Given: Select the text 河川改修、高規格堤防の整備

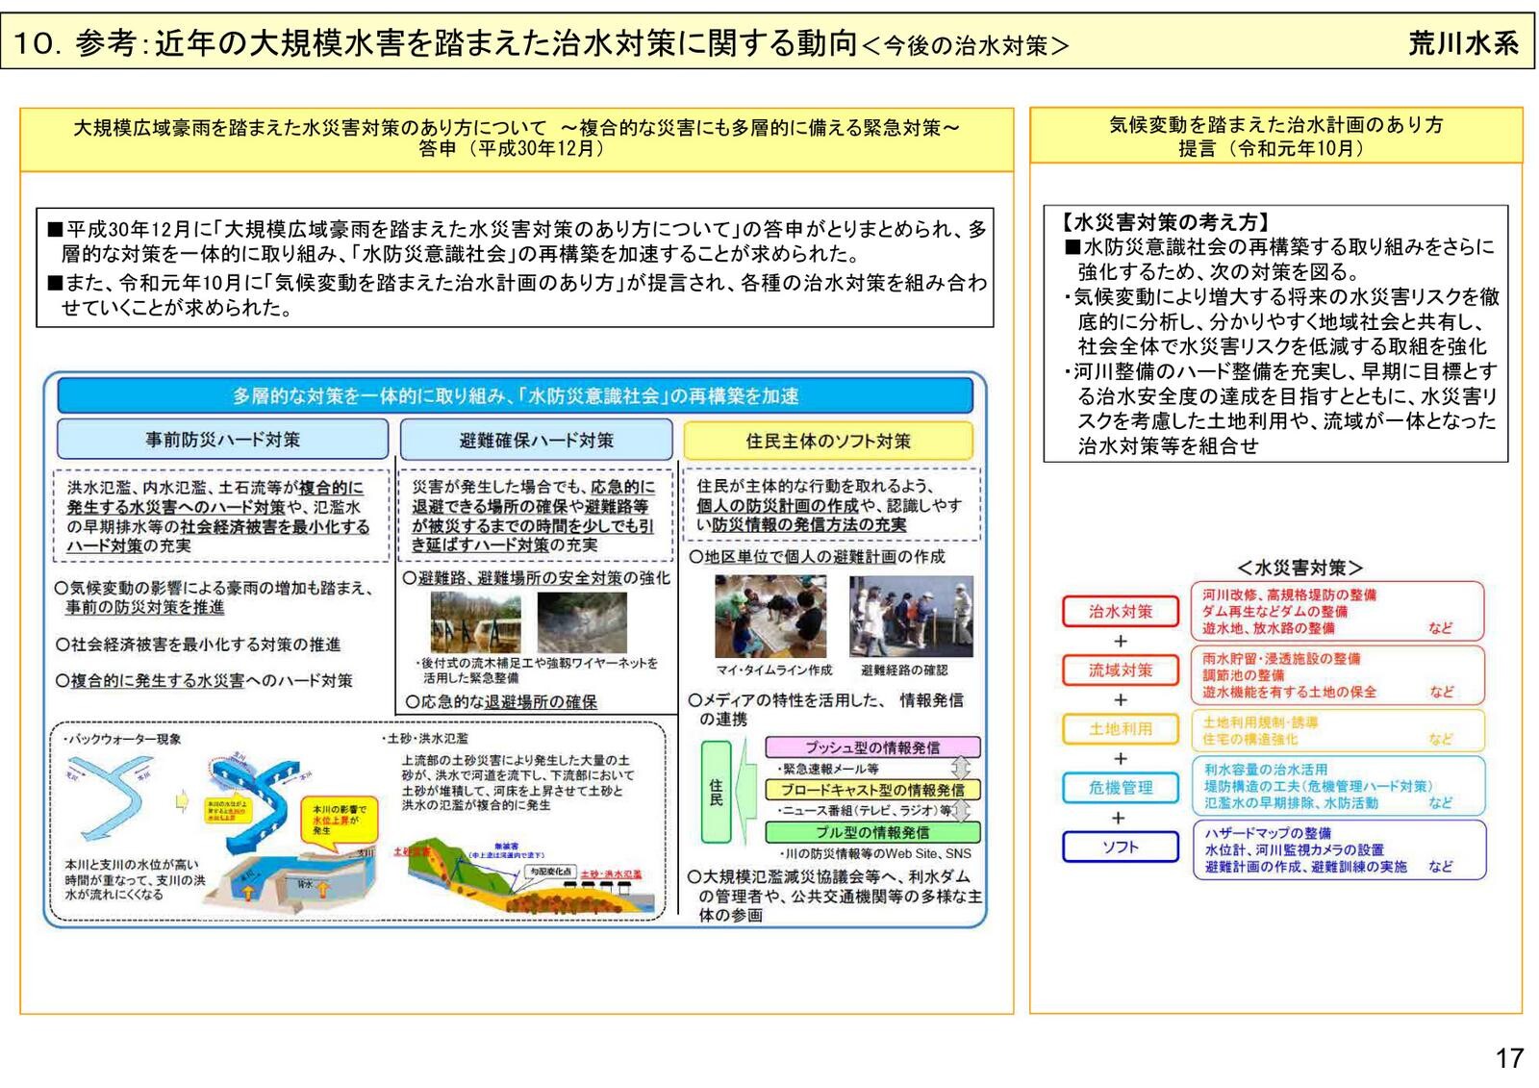Looking at the screenshot, I should pyautogui.click(x=1289, y=595).
